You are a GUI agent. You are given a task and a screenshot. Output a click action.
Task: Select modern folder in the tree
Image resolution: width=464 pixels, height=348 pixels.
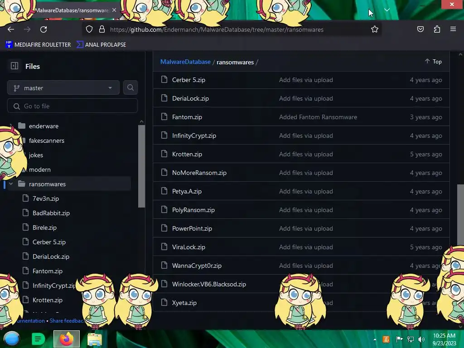click(x=40, y=169)
